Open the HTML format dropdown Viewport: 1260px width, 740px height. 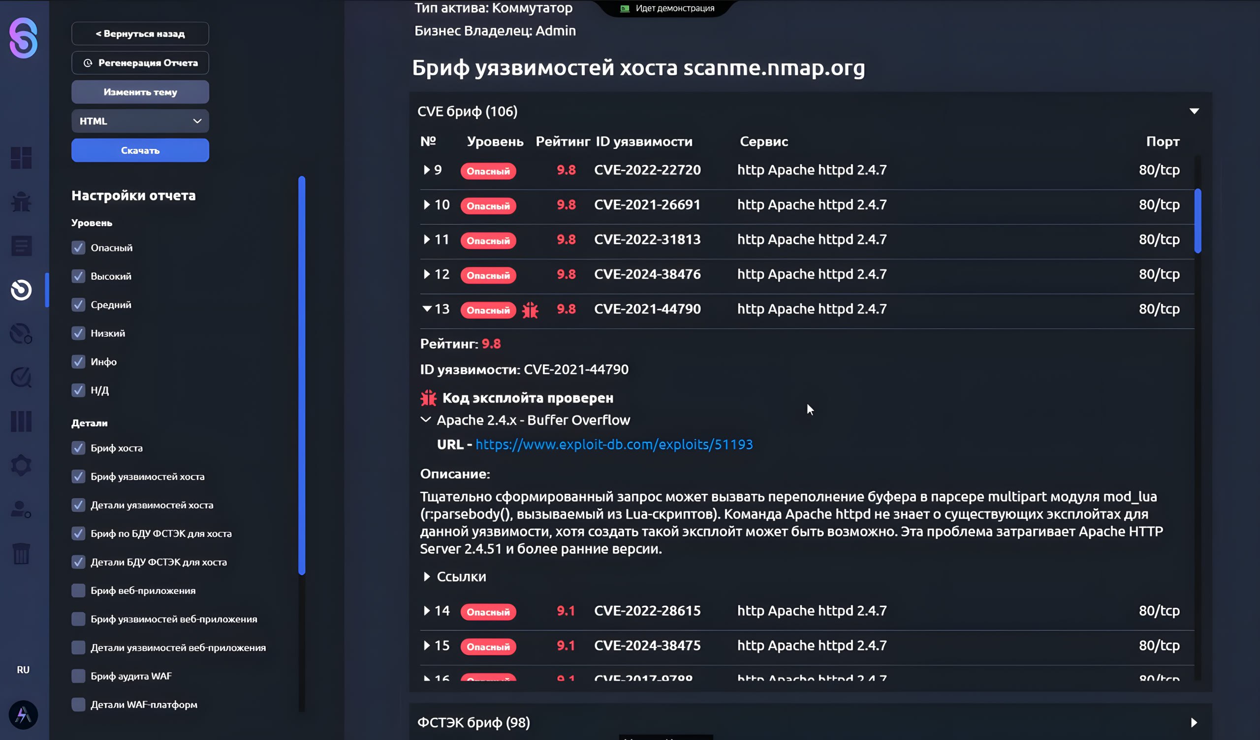pos(140,121)
